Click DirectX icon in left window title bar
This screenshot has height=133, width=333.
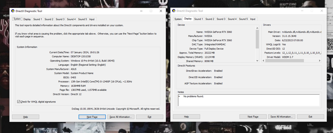coord(13,11)
